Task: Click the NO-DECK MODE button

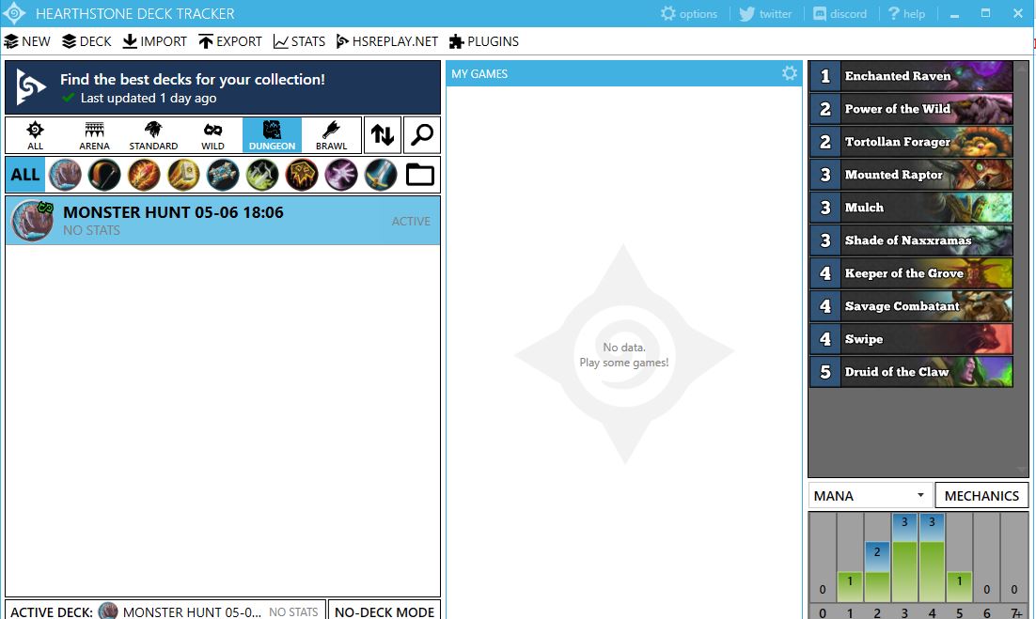Action: (x=385, y=611)
